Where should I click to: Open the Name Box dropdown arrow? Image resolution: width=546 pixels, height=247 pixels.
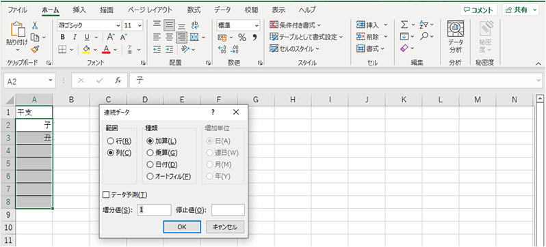tap(51, 81)
